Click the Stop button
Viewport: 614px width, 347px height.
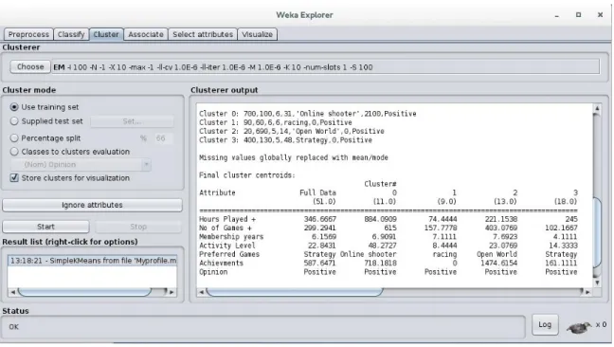coord(138,227)
